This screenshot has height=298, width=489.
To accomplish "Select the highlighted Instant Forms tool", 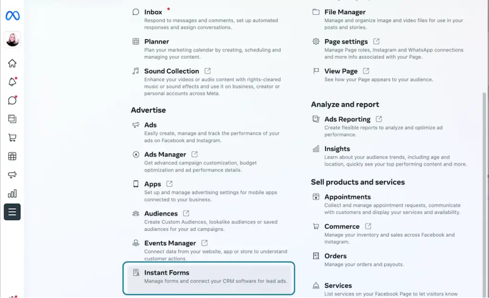I will (x=167, y=272).
